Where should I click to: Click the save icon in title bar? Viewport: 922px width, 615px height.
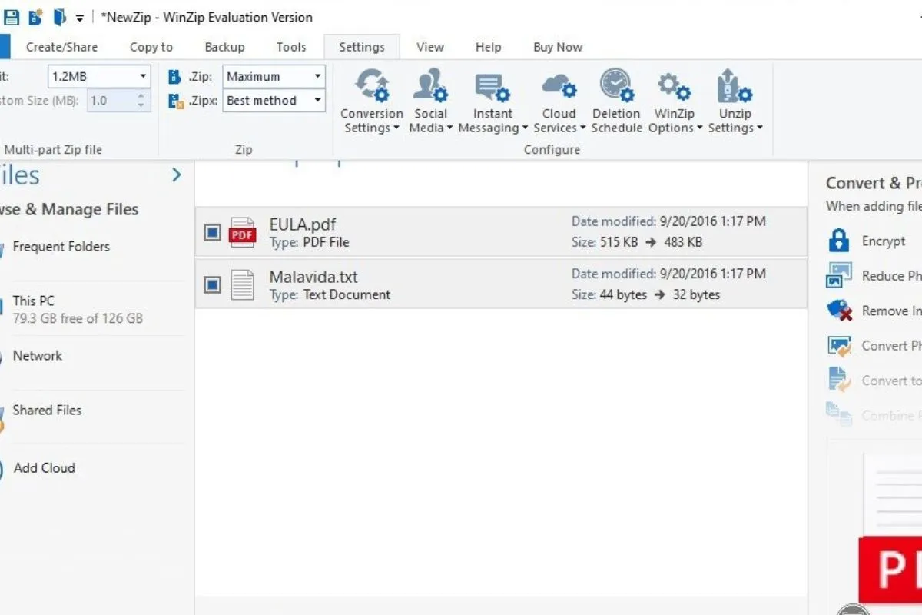pos(12,17)
